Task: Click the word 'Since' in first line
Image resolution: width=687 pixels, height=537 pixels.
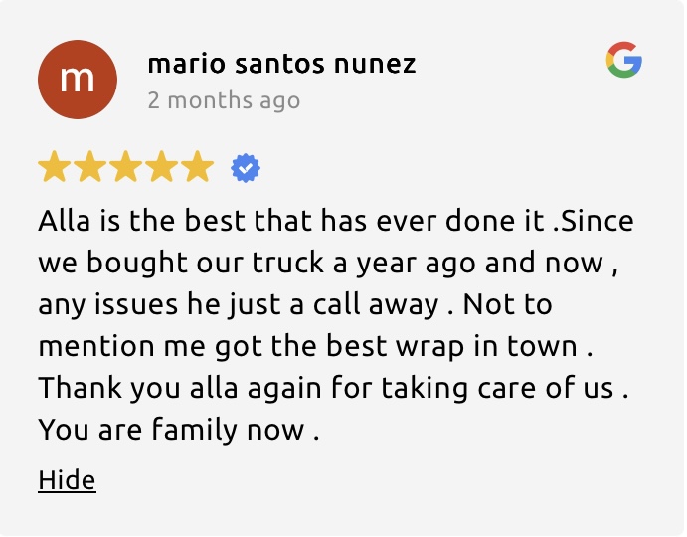Action: [x=598, y=220]
